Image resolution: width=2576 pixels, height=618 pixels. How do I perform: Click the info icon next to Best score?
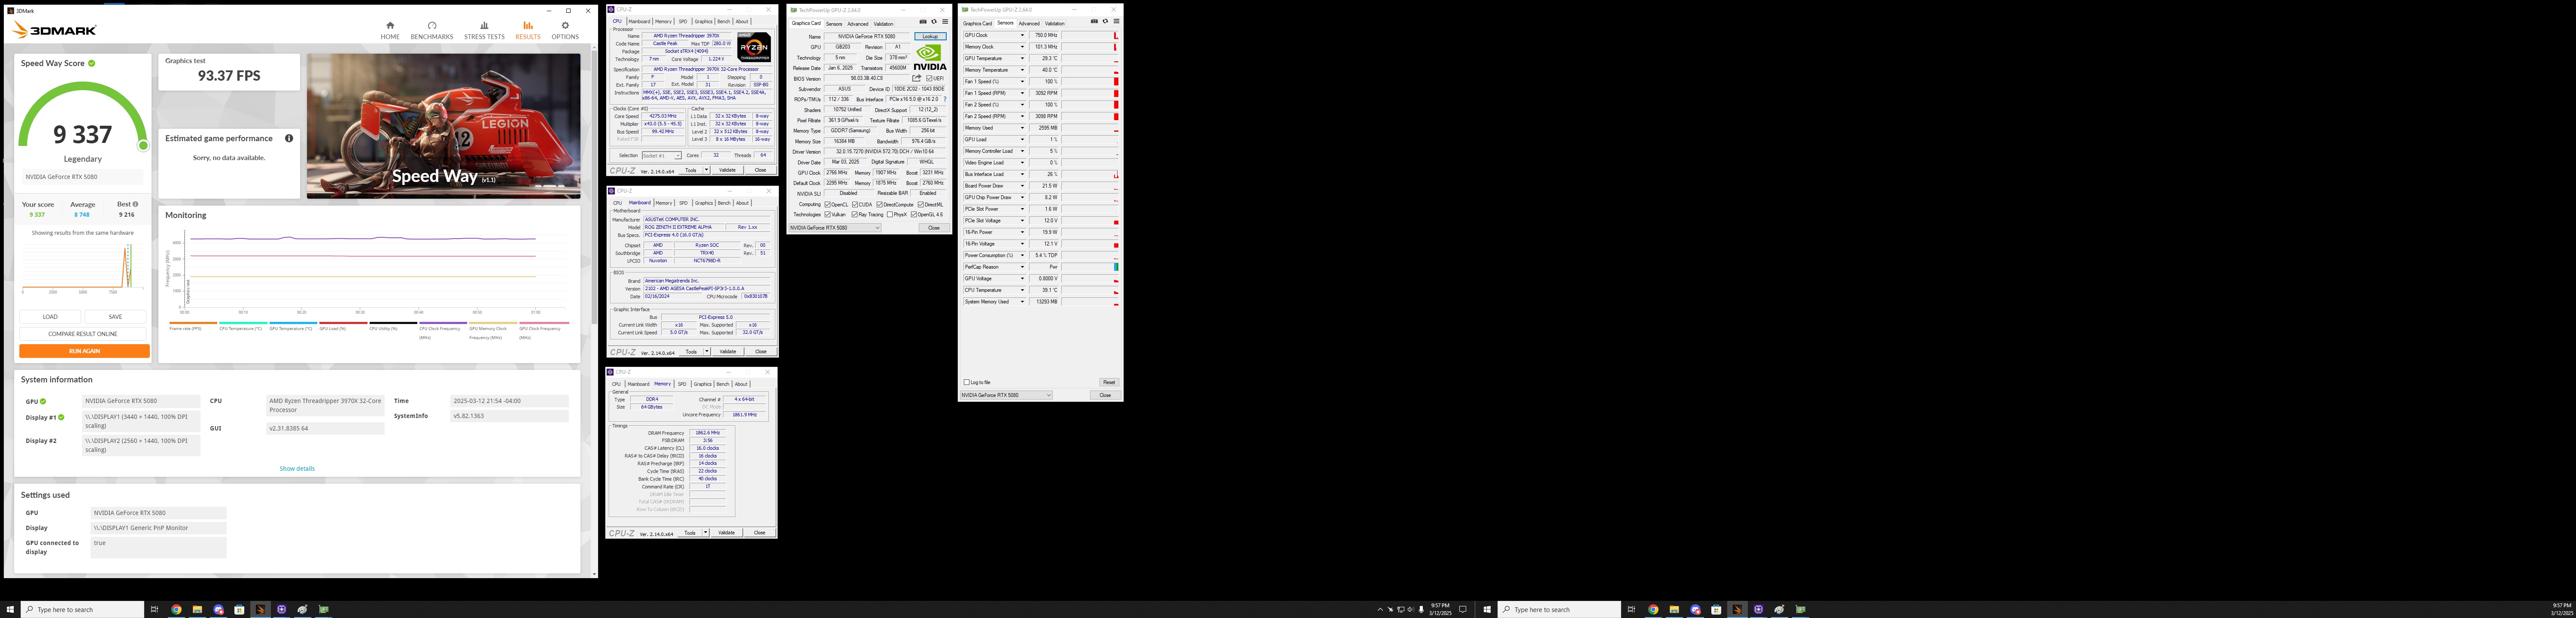(135, 204)
